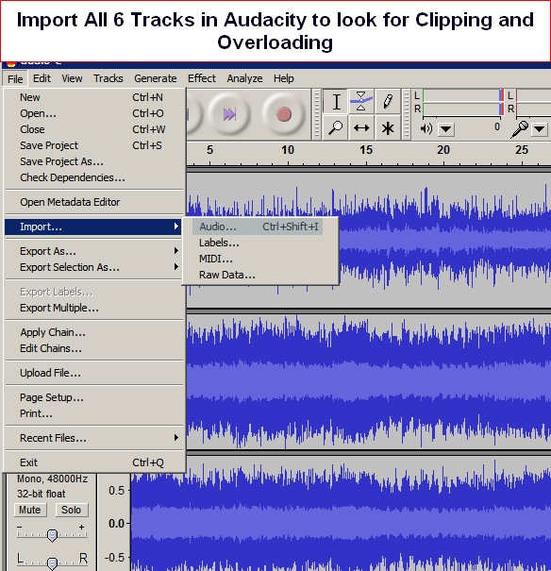
Task: Adjust the track gain slider
Action: point(52,534)
